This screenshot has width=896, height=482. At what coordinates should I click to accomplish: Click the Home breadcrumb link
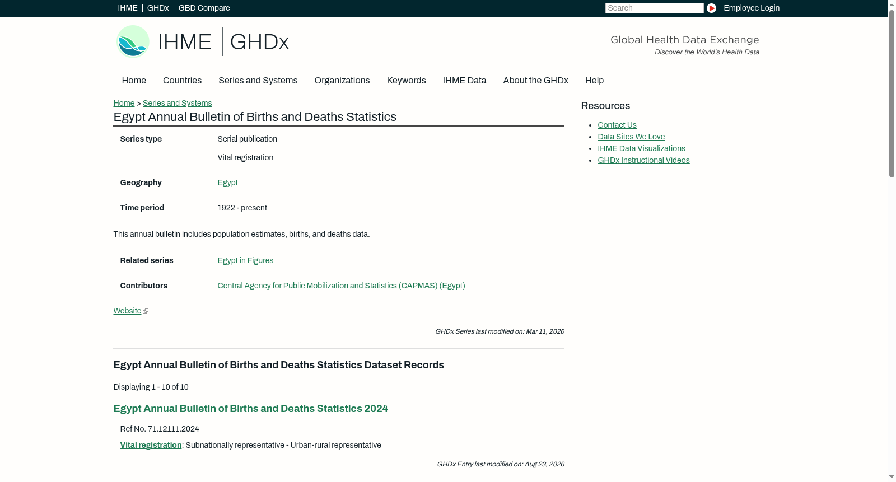[x=124, y=103]
